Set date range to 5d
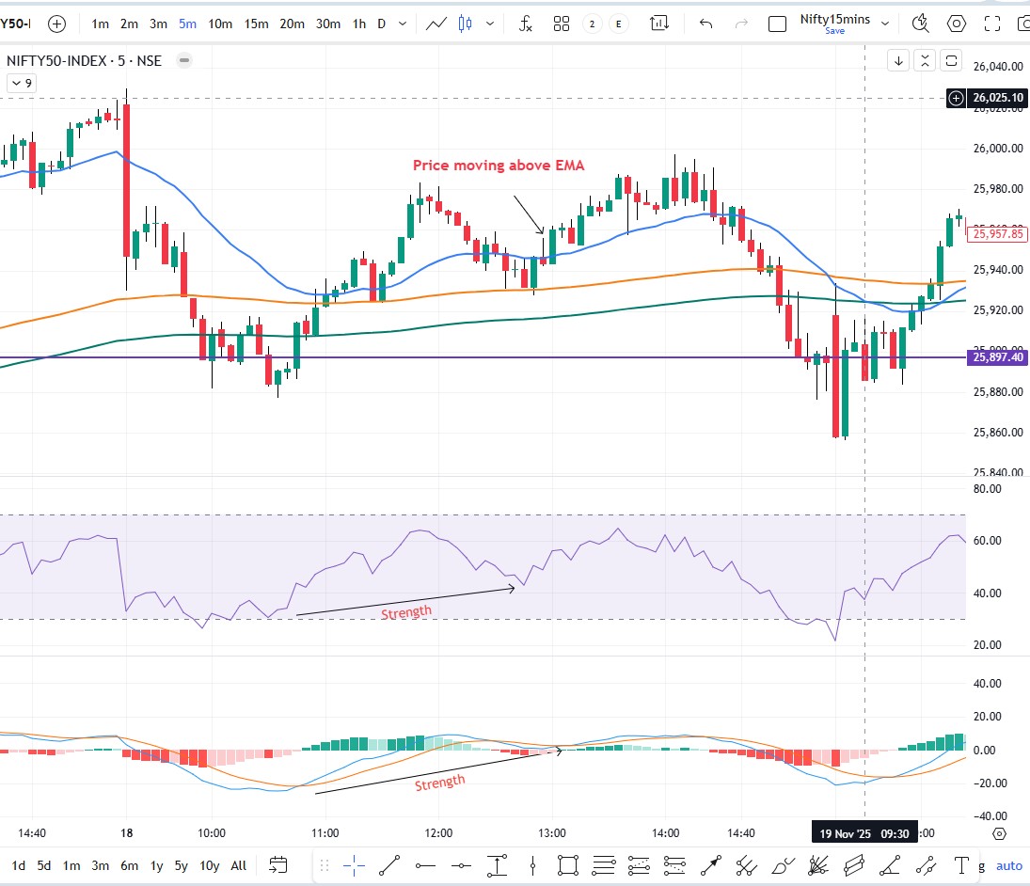Screen dimensions: 1030x886 44,865
